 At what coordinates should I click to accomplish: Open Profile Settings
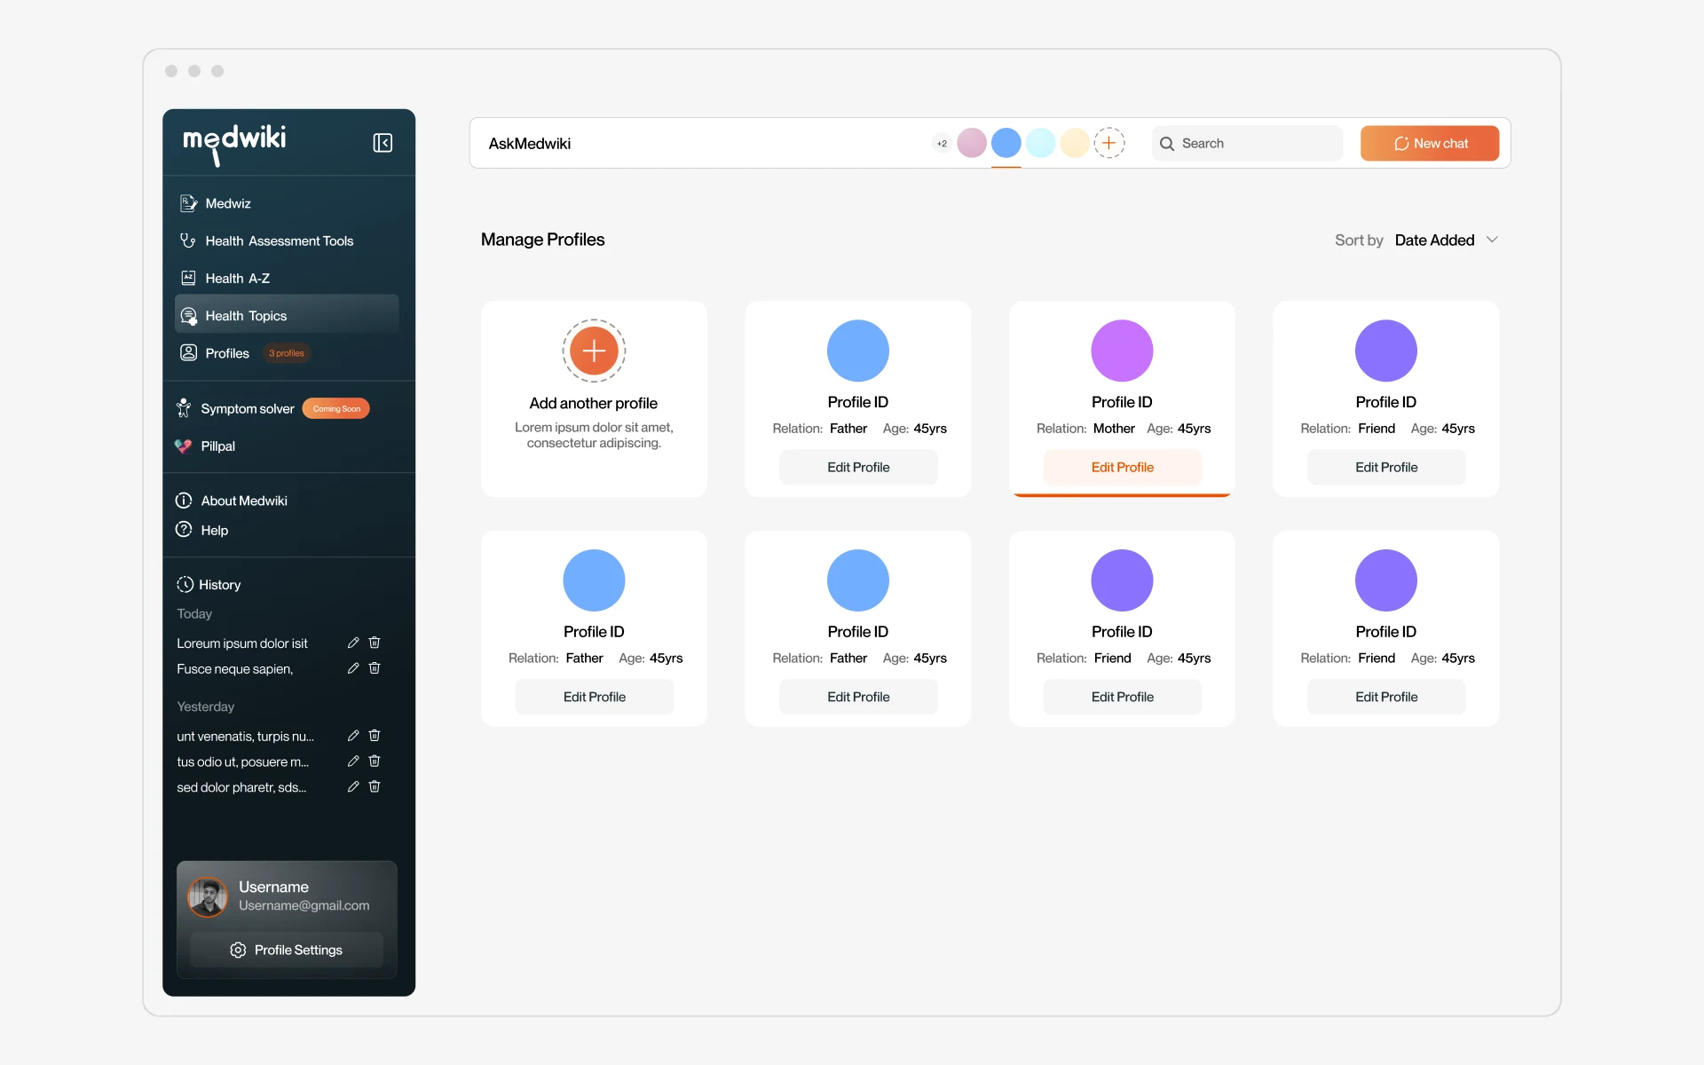287,950
